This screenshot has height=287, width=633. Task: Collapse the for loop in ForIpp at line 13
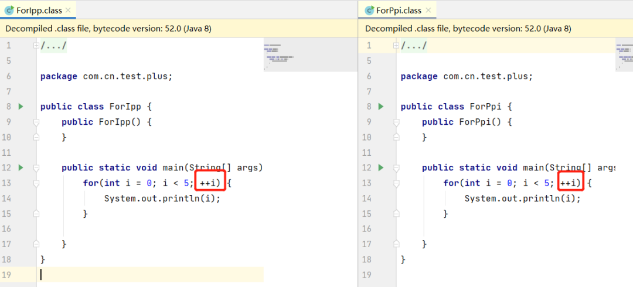coord(36,183)
